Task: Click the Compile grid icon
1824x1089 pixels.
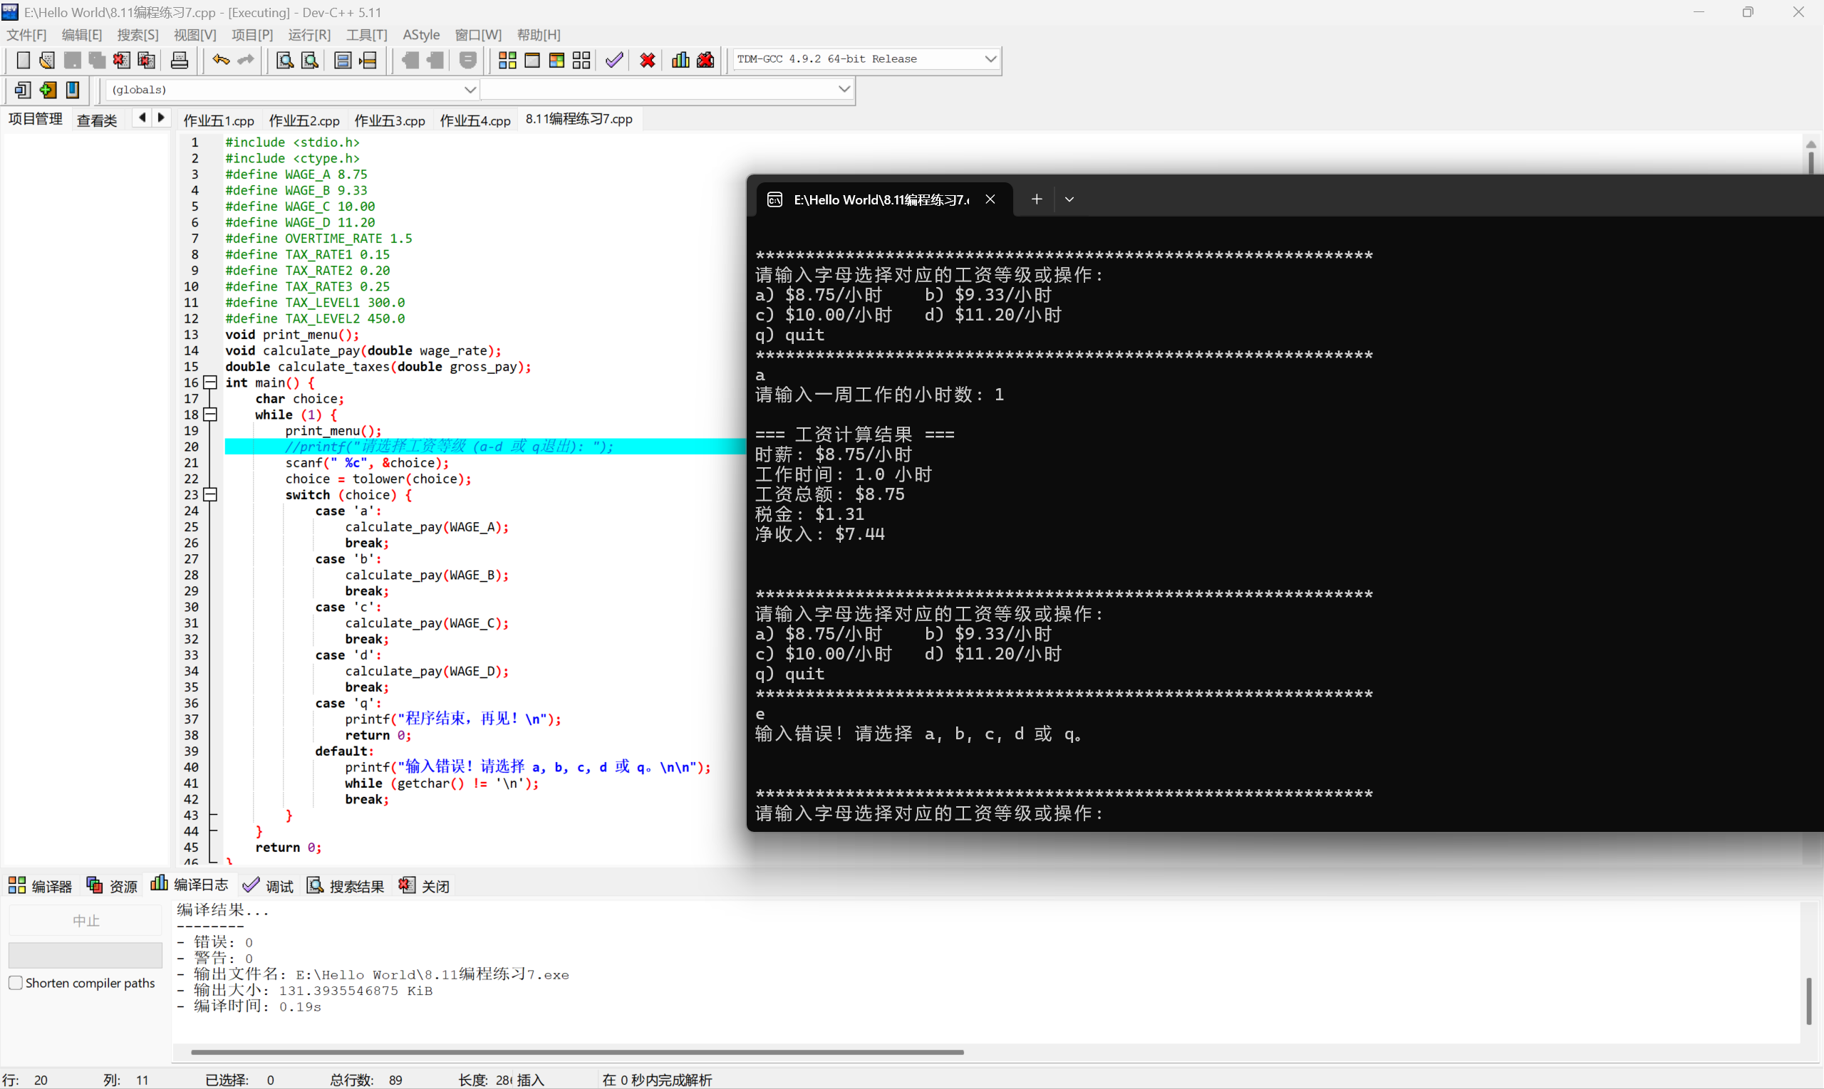Action: point(507,60)
